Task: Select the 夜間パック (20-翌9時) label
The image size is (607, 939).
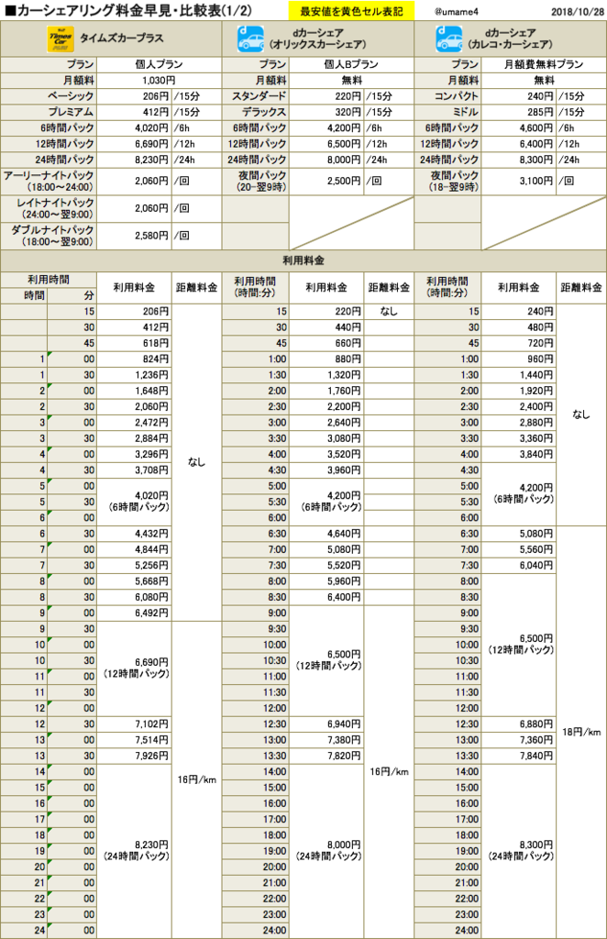Action: point(256,182)
